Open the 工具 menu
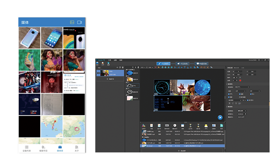277x162 pixels. 109,60
